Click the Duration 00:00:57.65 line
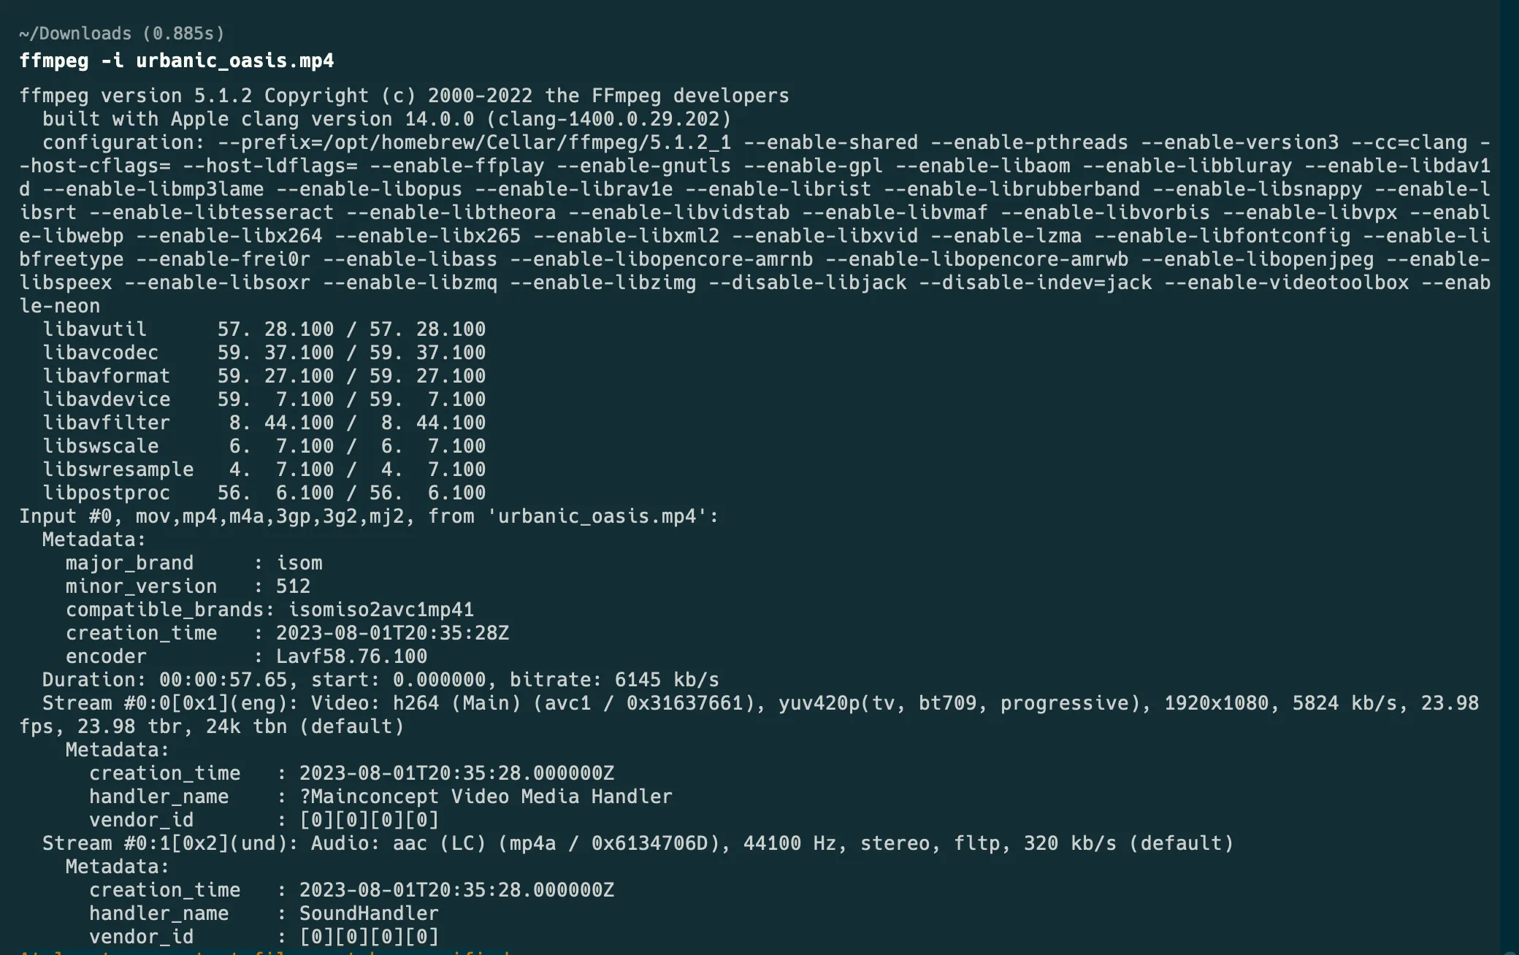The height and width of the screenshot is (955, 1519). pos(380,680)
